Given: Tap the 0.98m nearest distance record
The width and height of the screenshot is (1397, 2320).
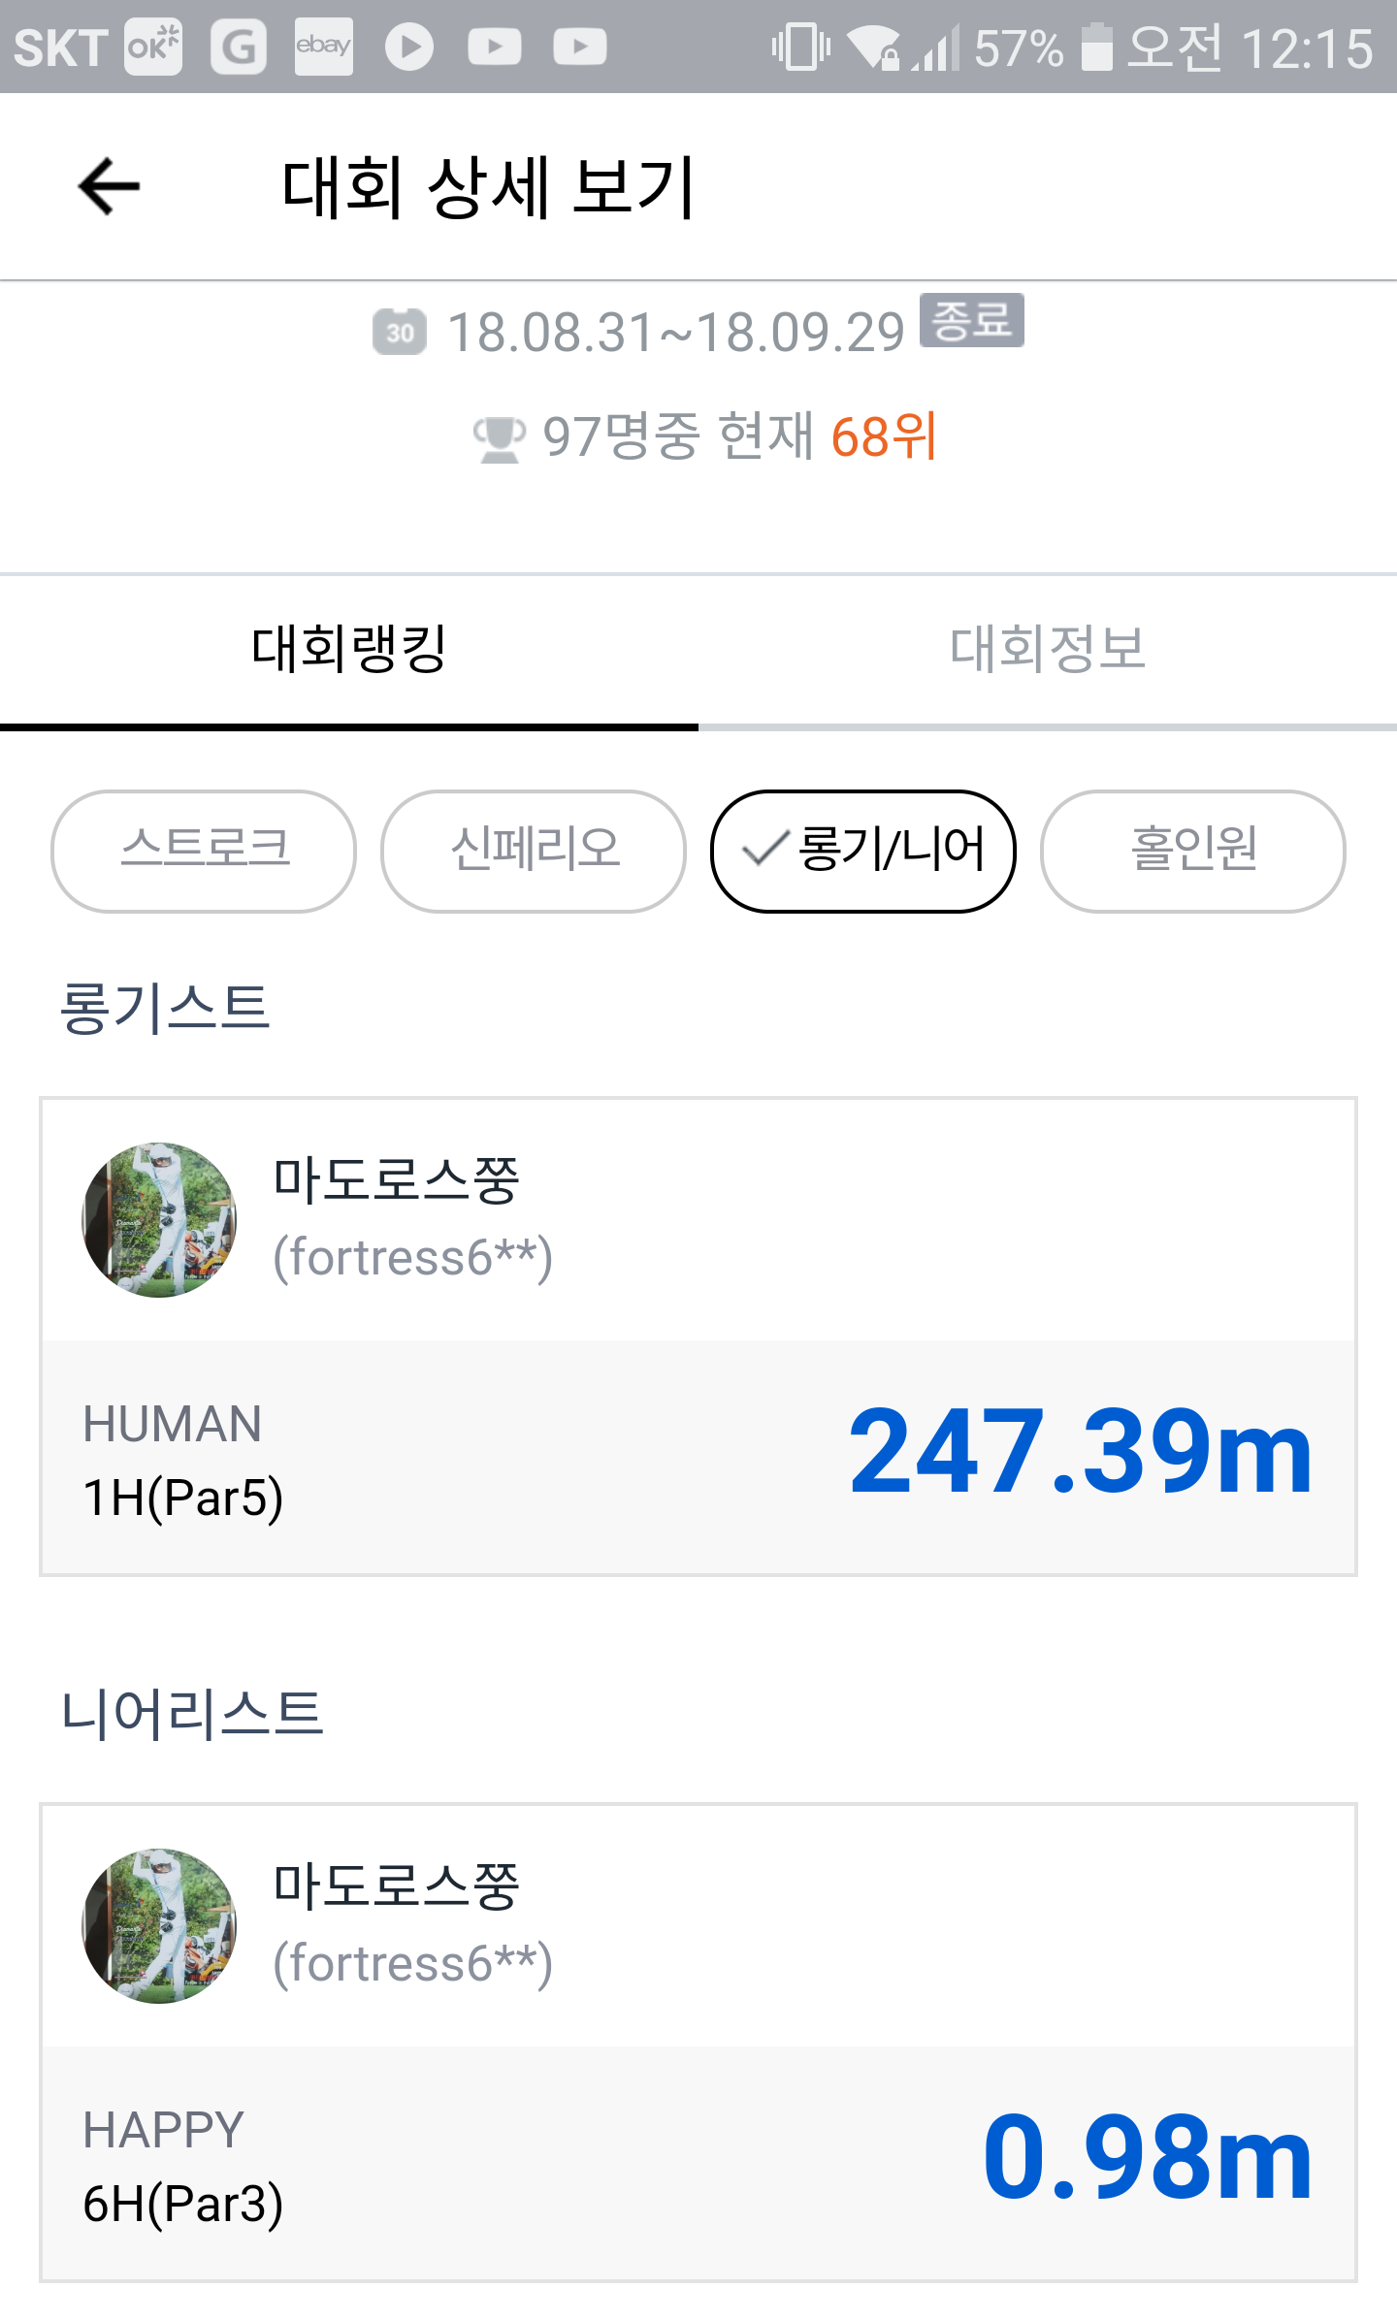Looking at the screenshot, I should coord(1147,2158).
